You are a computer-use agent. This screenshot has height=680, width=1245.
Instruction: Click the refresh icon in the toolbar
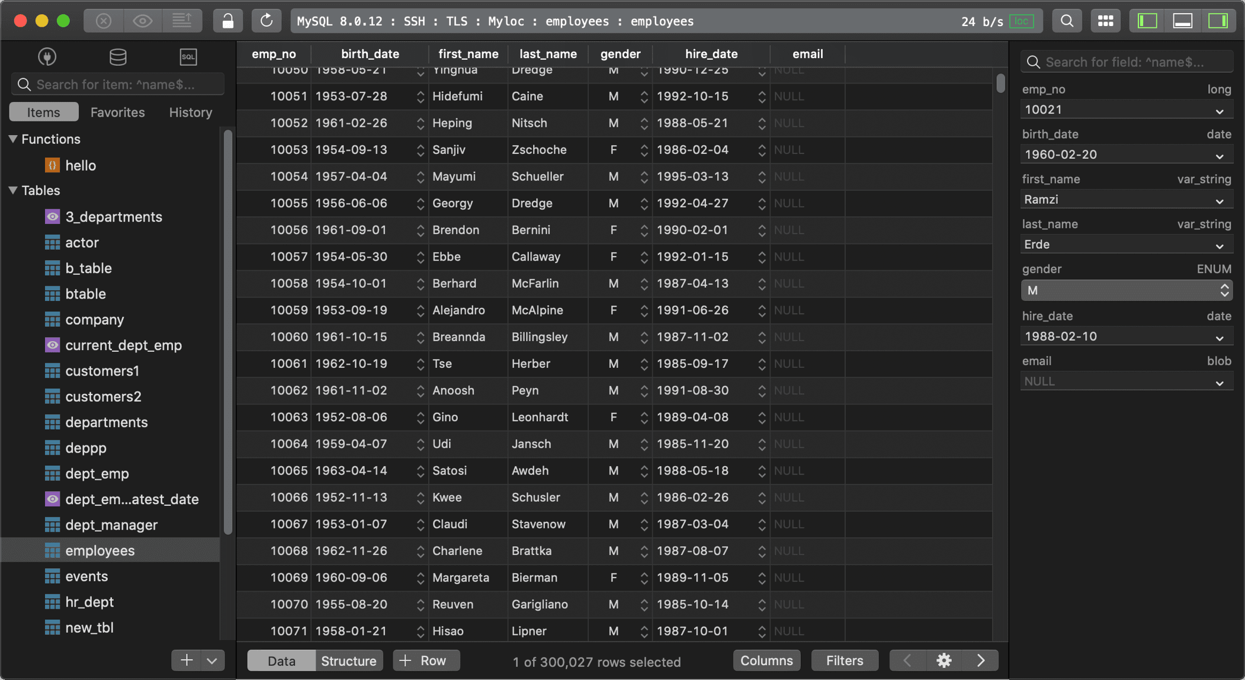[x=267, y=21]
